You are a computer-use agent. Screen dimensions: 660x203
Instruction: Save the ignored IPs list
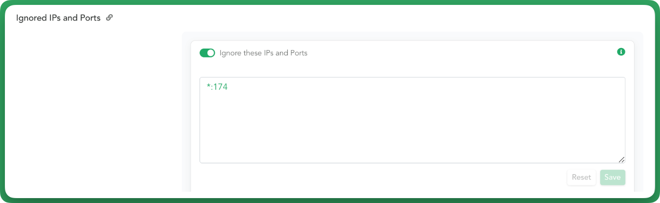coord(612,178)
